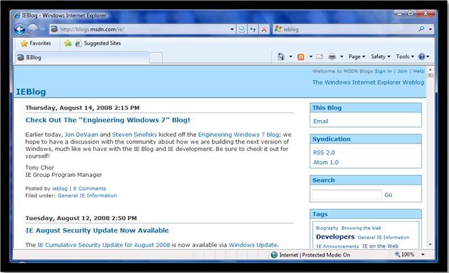Image resolution: width=449 pixels, height=273 pixels.
Task: Open the recent pages dropdown beside Forward
Action: [x=43, y=29]
